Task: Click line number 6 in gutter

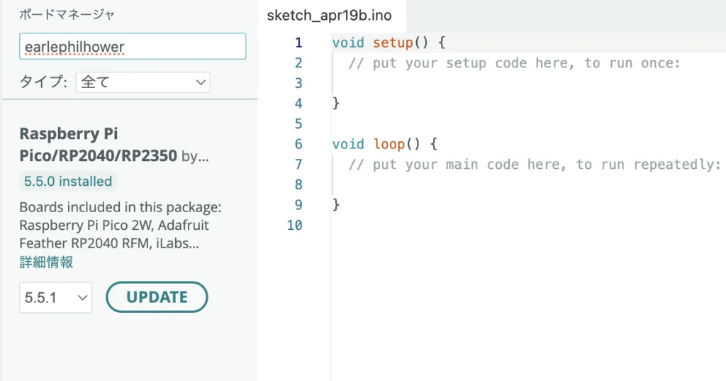Action: click(298, 144)
